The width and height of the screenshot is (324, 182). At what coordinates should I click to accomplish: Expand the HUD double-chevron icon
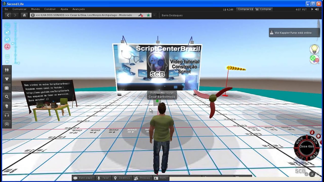(7, 62)
